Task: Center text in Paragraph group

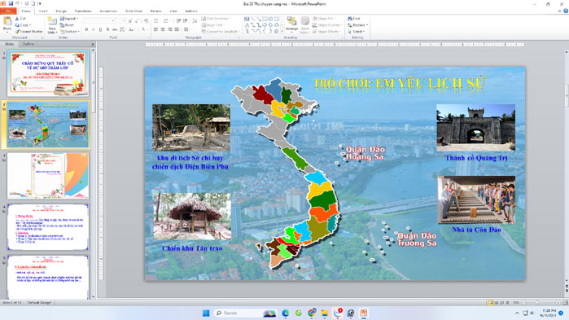Action: coord(163,29)
